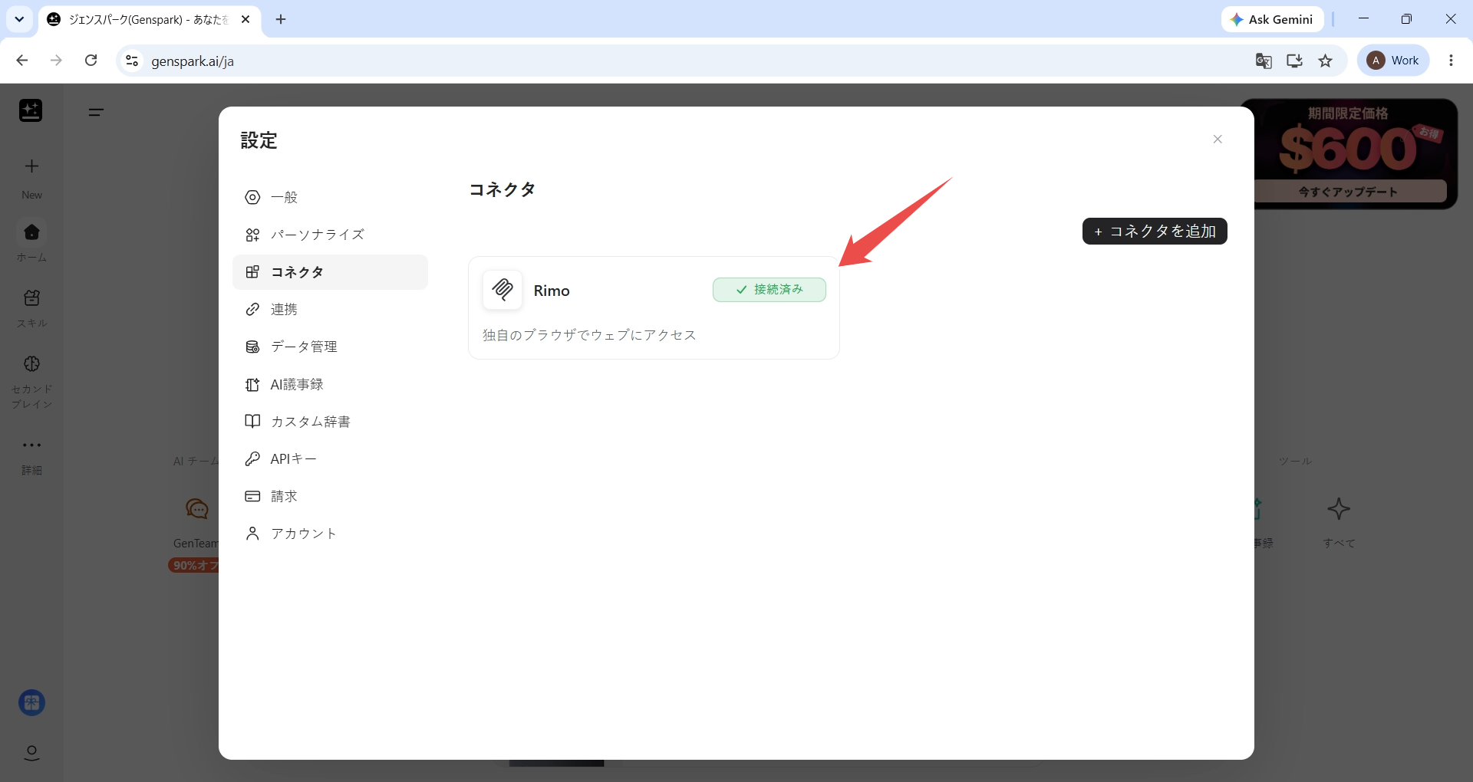Image resolution: width=1473 pixels, height=782 pixels.
Task: Bookmark this page with star icon
Action: [1325, 61]
